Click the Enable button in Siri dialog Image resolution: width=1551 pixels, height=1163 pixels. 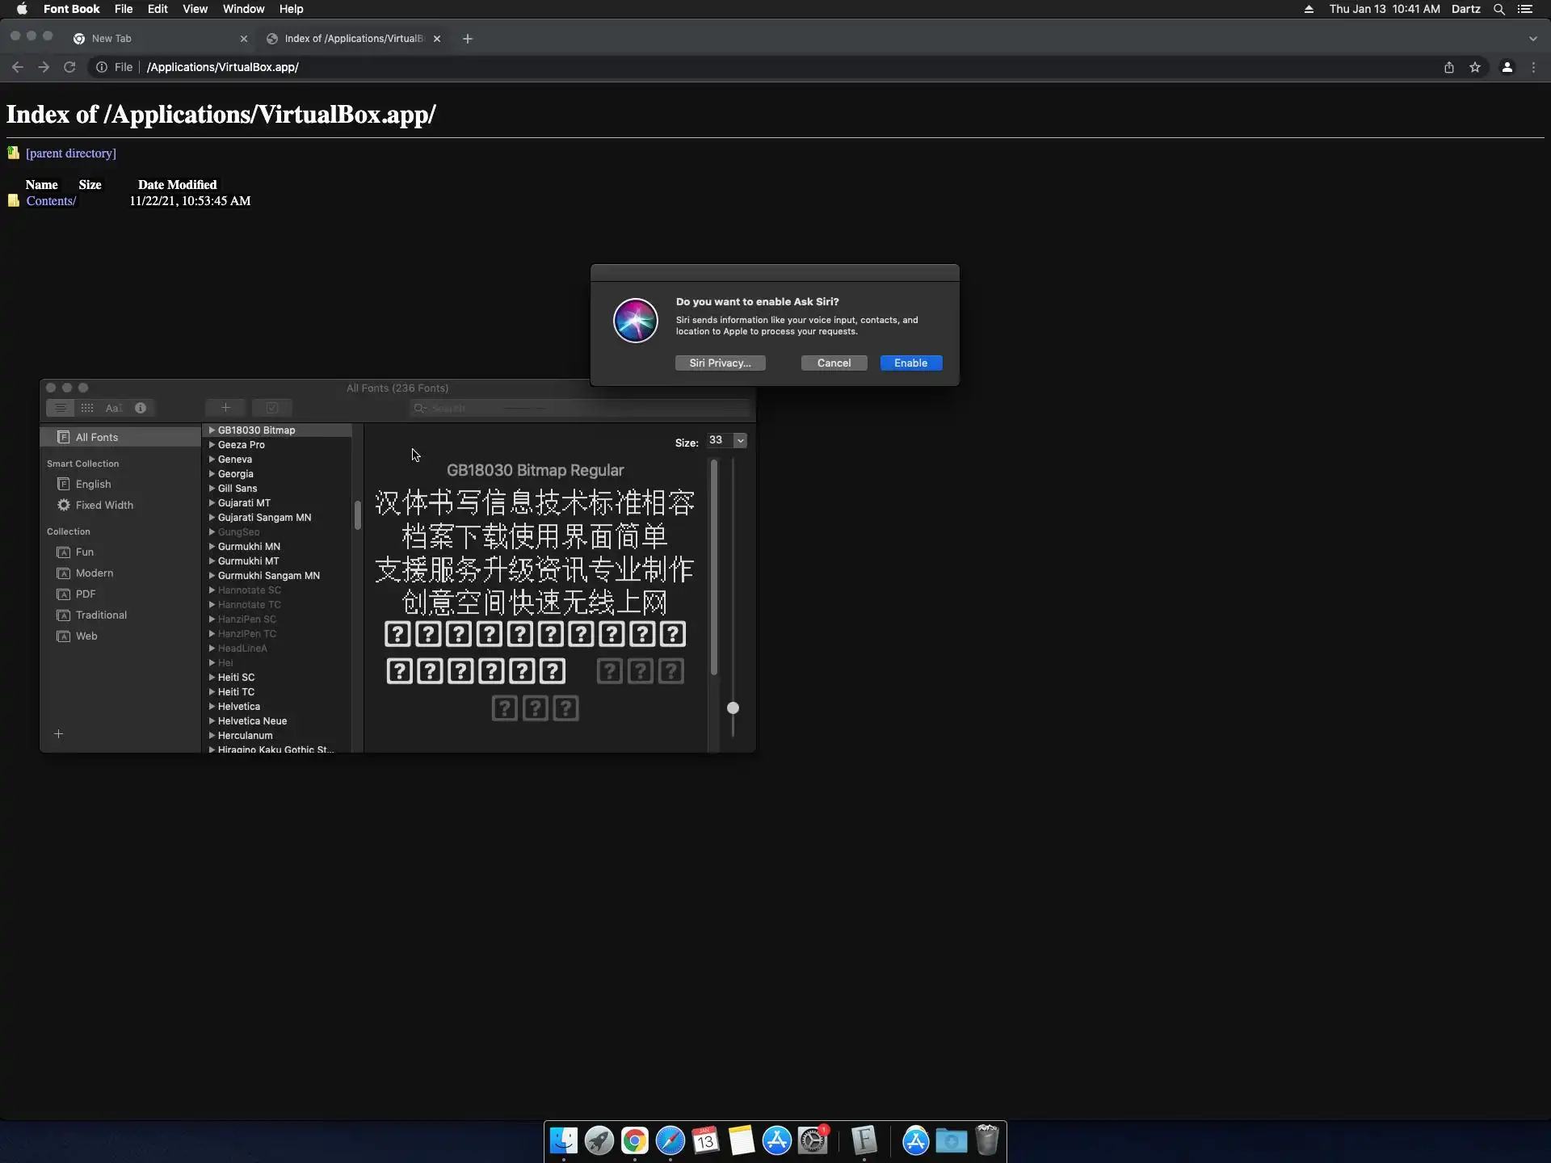(x=910, y=363)
